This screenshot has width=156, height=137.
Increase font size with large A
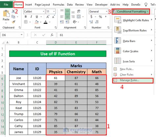point(48,17)
